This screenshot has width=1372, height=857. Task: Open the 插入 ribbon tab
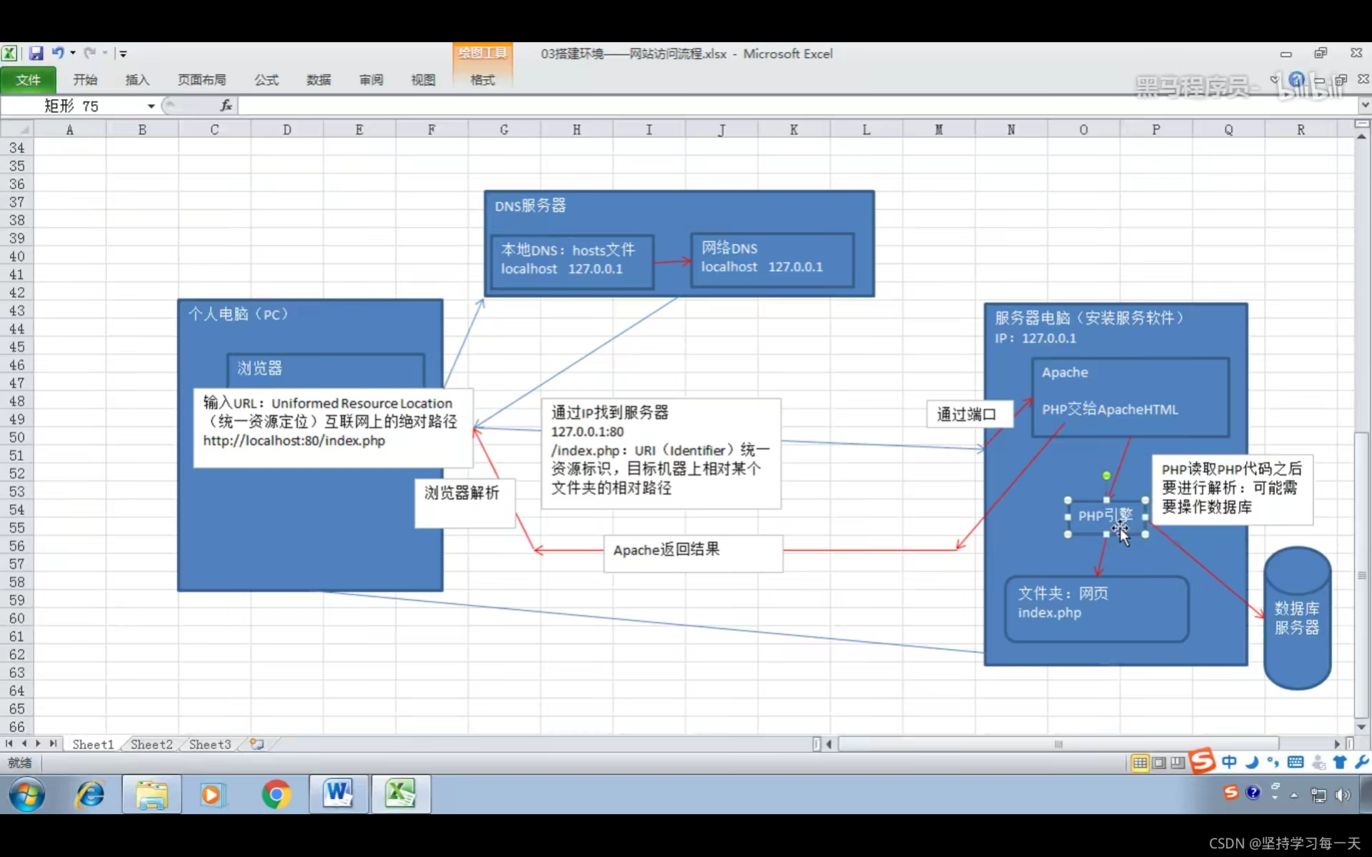[x=137, y=80]
